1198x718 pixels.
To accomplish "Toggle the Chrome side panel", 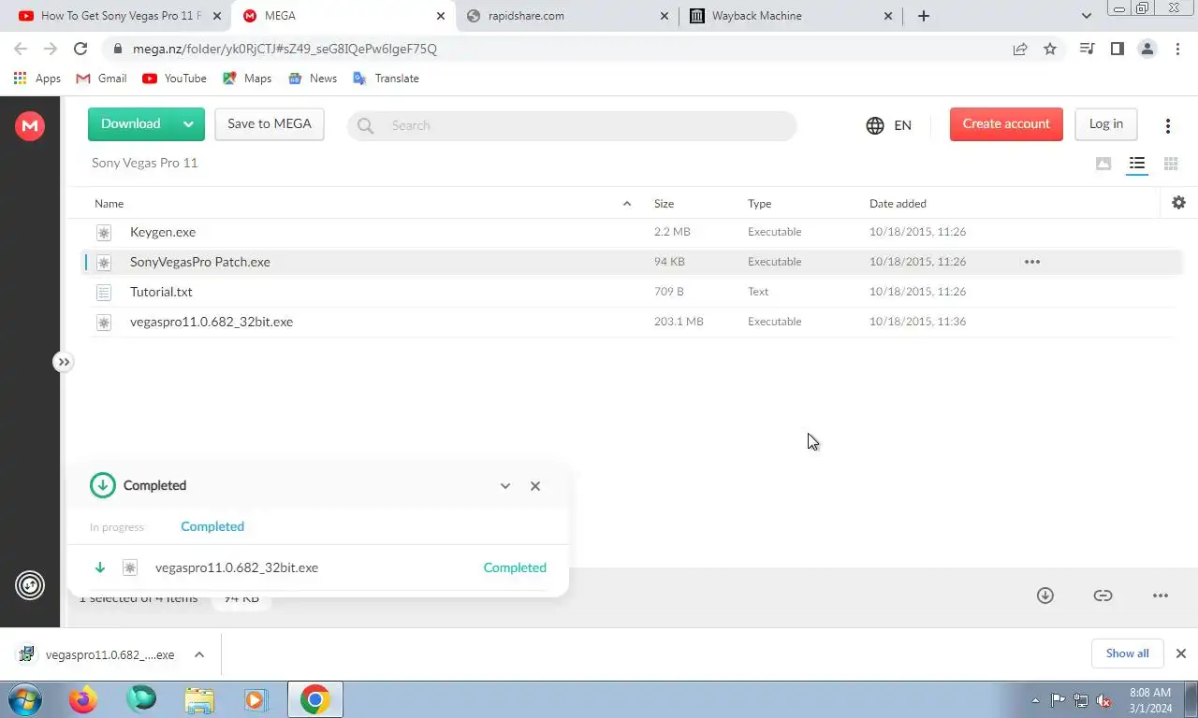I will click(1117, 49).
